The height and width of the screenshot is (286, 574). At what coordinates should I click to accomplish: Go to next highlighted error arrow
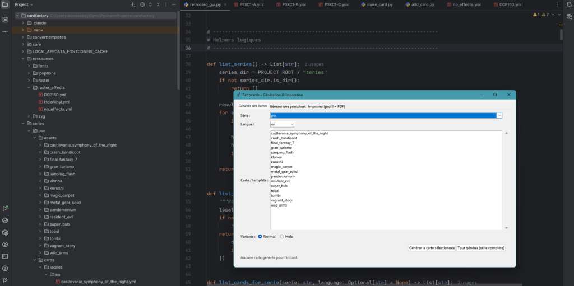click(559, 15)
